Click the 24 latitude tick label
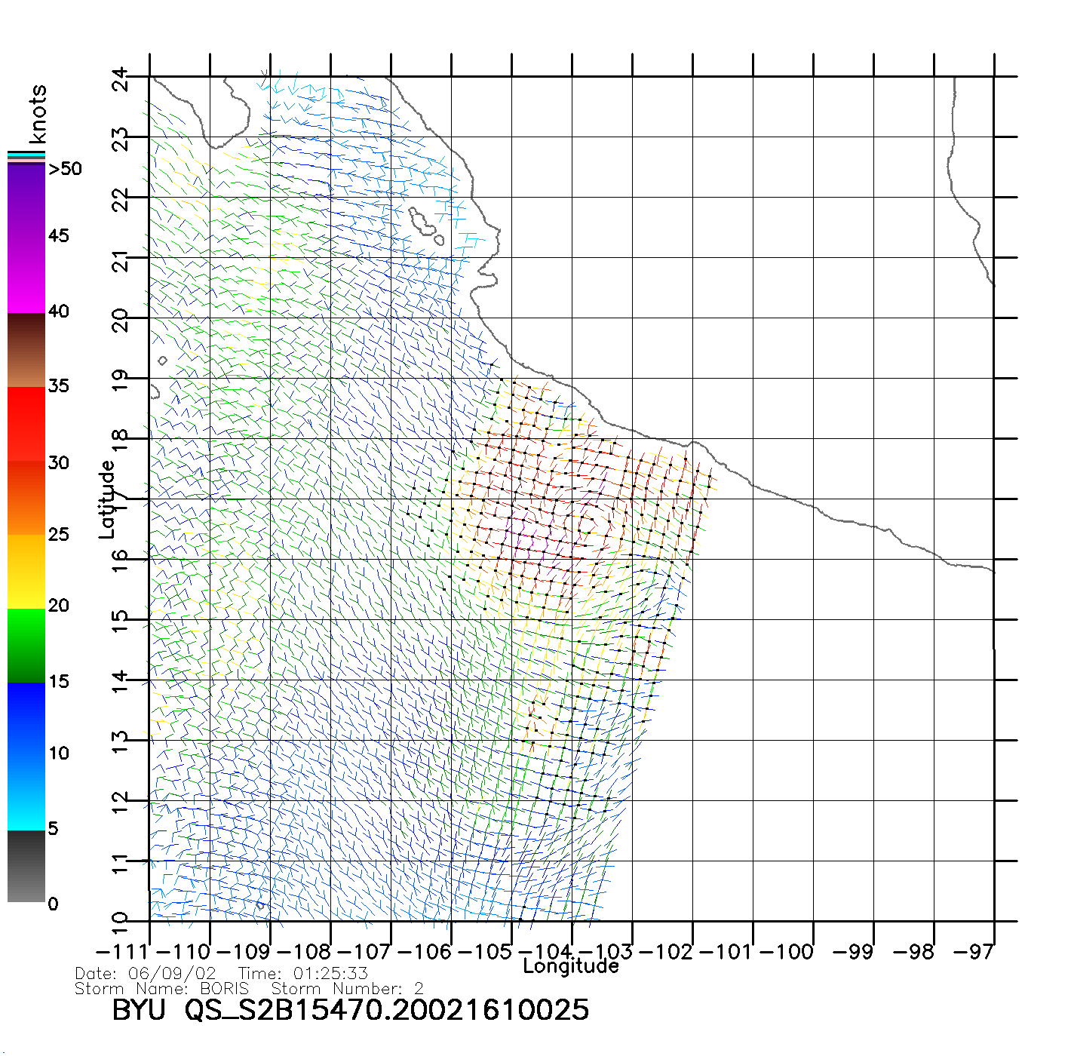The image size is (1071, 1056). click(x=120, y=79)
